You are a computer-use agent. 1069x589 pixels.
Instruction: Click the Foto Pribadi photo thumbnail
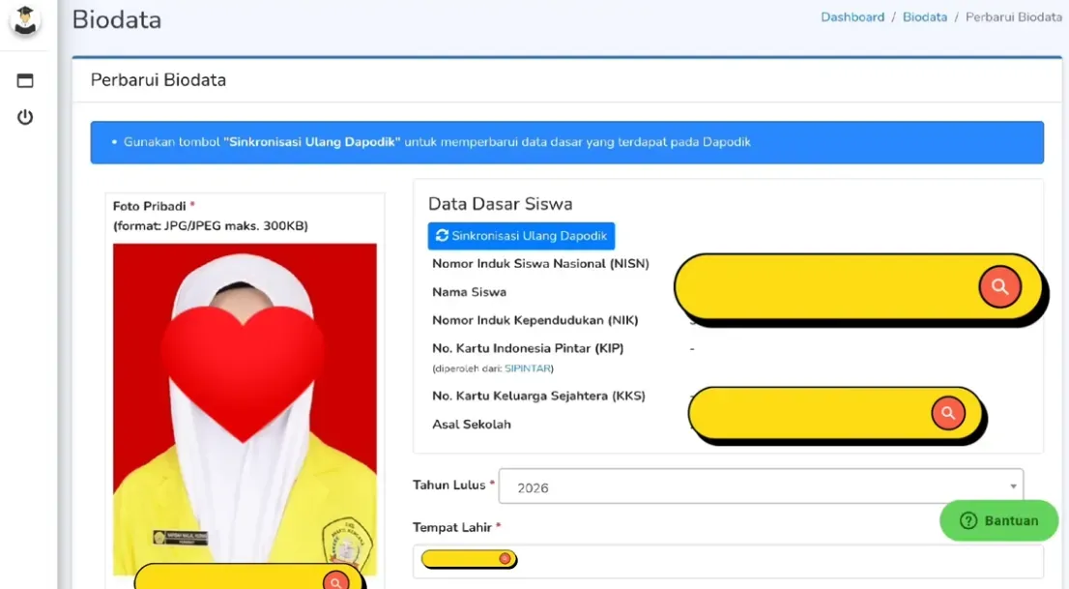pyautogui.click(x=245, y=409)
